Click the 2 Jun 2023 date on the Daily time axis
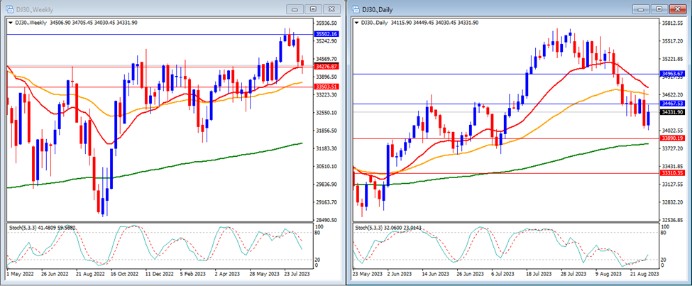This screenshot has width=692, height=286. [x=400, y=274]
